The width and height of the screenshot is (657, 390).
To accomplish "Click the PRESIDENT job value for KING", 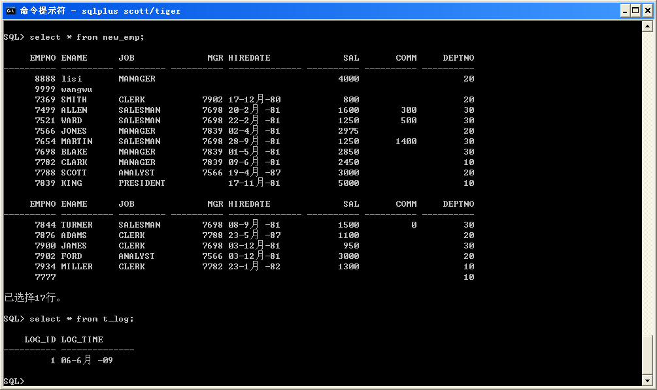I will (x=142, y=183).
